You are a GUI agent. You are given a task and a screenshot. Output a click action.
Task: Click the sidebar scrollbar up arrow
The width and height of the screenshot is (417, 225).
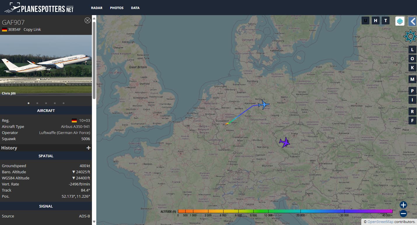[94, 19]
